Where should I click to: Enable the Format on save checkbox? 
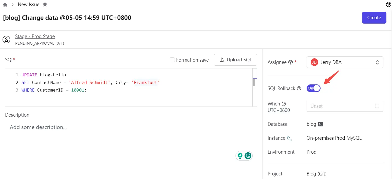coord(172,60)
